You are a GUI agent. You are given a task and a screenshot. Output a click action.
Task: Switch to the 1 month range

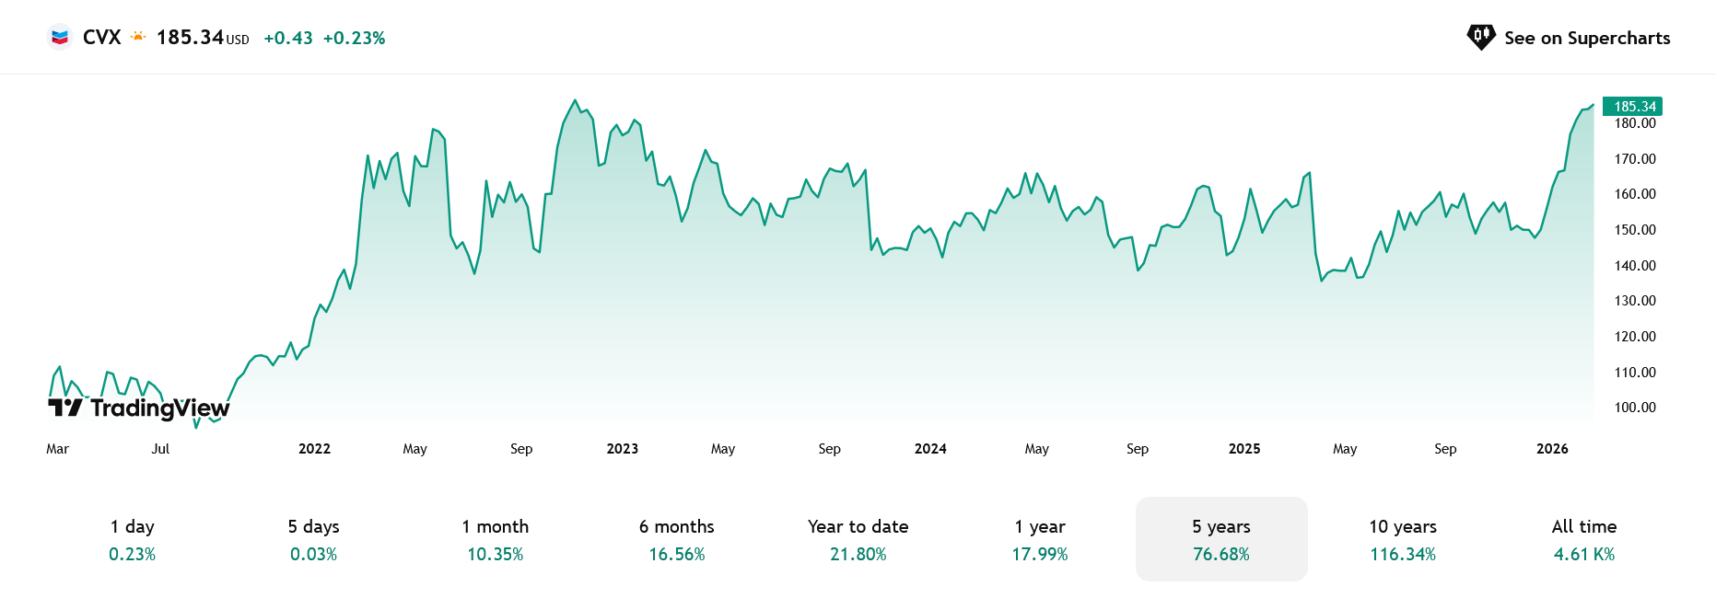pos(496,539)
